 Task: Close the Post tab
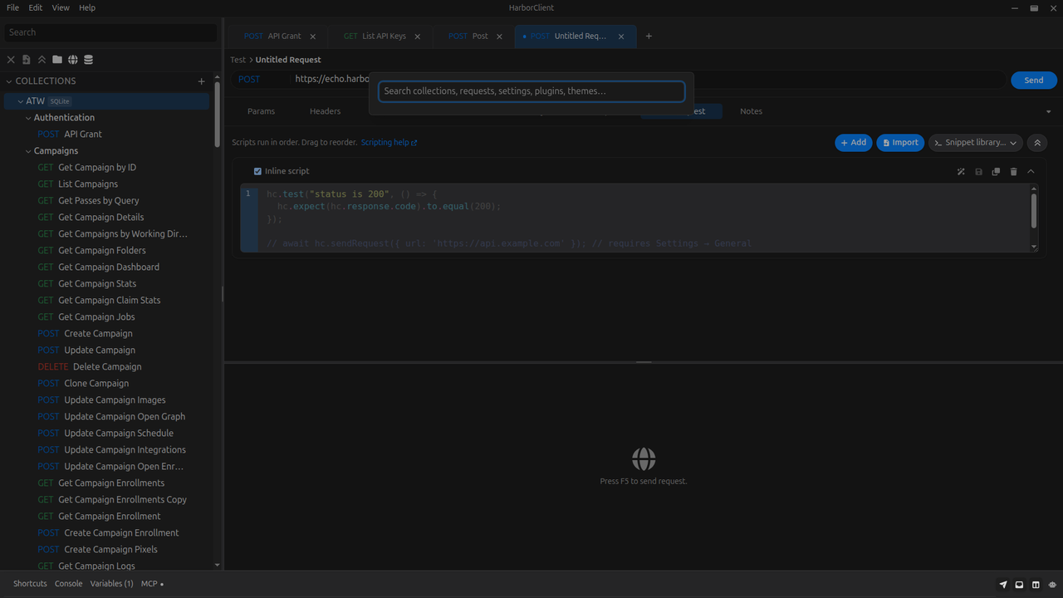tap(500, 37)
